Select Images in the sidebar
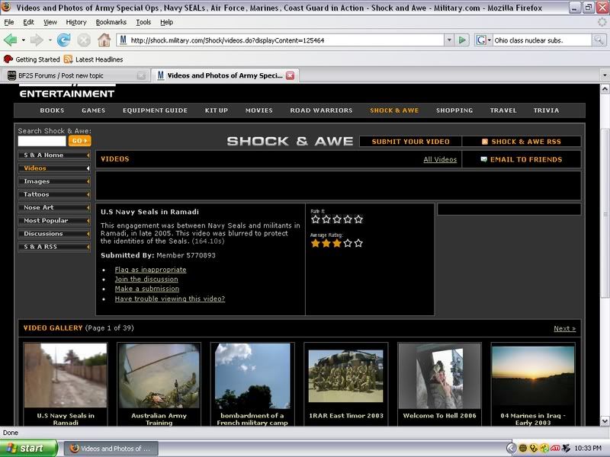This screenshot has height=457, width=610. tap(54, 181)
